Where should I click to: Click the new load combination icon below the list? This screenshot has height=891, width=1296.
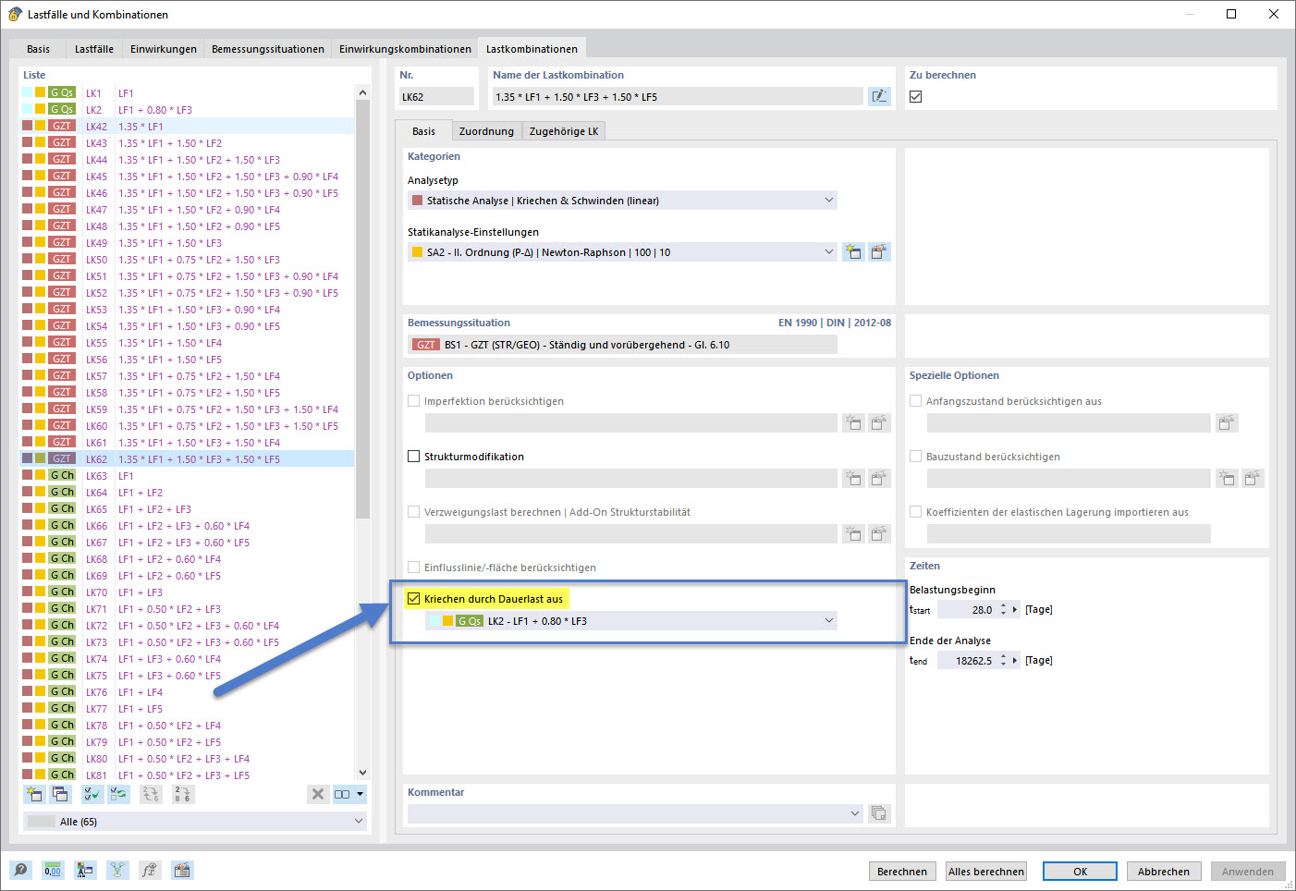coord(34,794)
